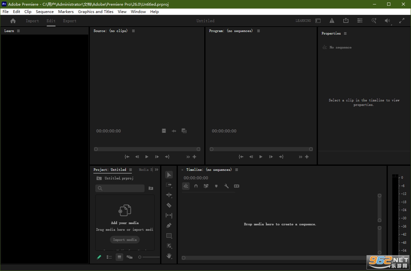Toggle insert sequences as nests button
411x271 pixels.
[186, 186]
